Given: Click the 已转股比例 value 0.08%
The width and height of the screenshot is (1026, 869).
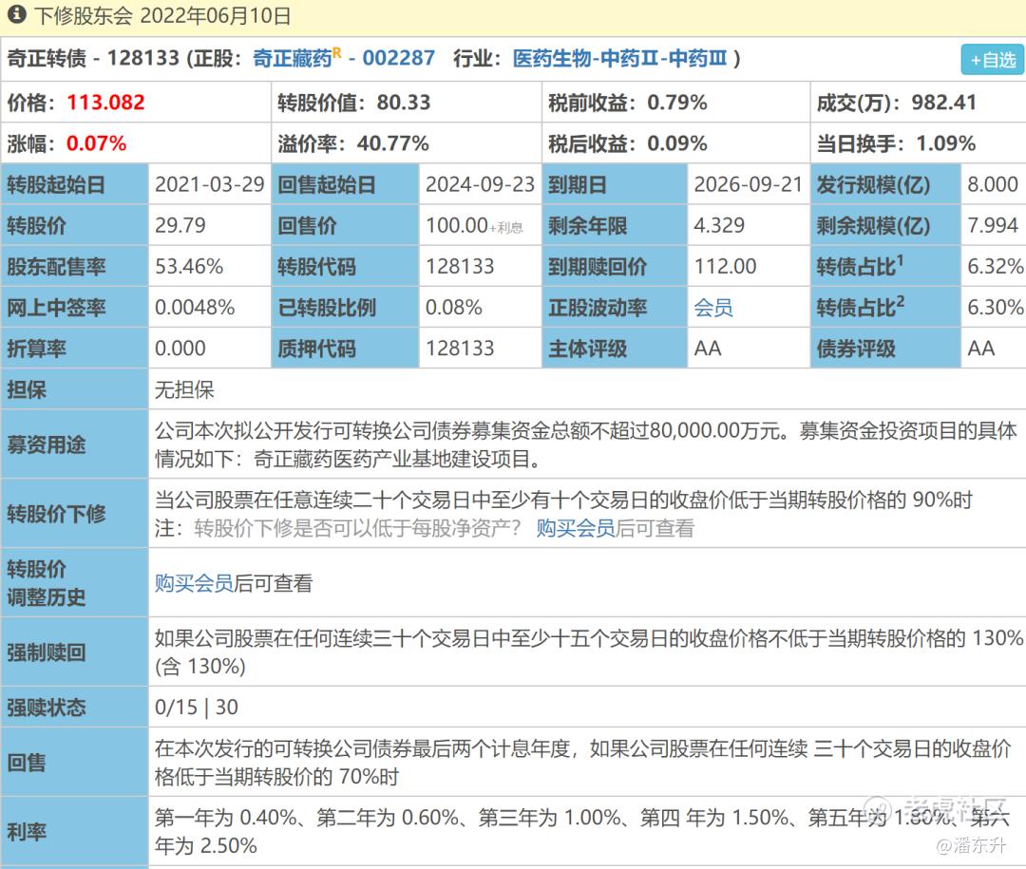Looking at the screenshot, I should 453,308.
